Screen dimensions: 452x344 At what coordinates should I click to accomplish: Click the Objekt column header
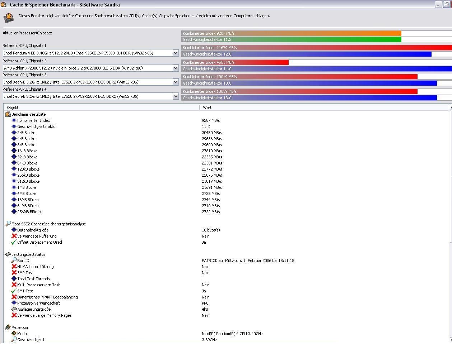pyautogui.click(x=102, y=107)
